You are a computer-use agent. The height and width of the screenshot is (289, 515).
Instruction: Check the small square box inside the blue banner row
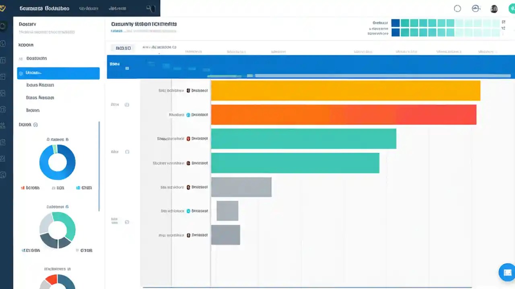pyautogui.click(x=127, y=68)
